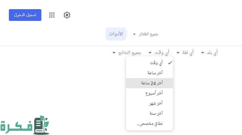
Task: Click the تسجيل الدخول sign-in button
Action: (x=25, y=15)
